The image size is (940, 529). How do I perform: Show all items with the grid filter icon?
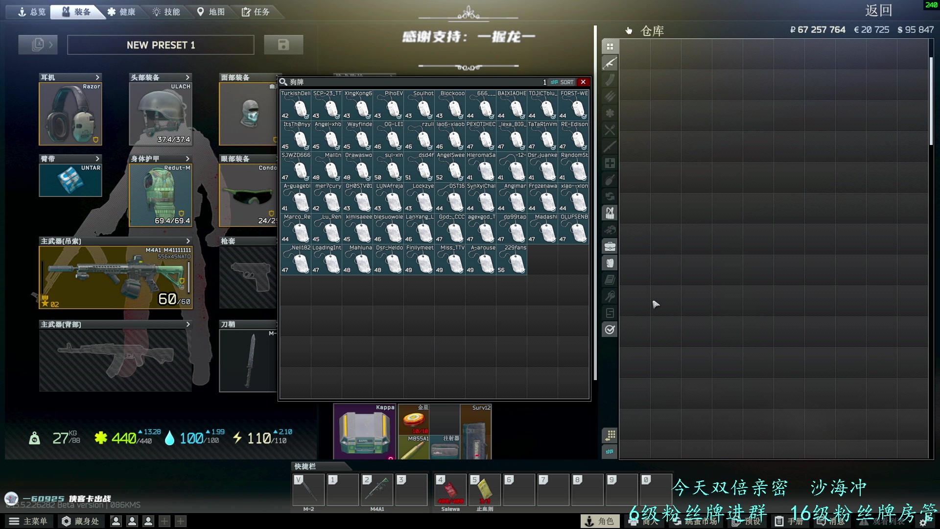pos(610,47)
